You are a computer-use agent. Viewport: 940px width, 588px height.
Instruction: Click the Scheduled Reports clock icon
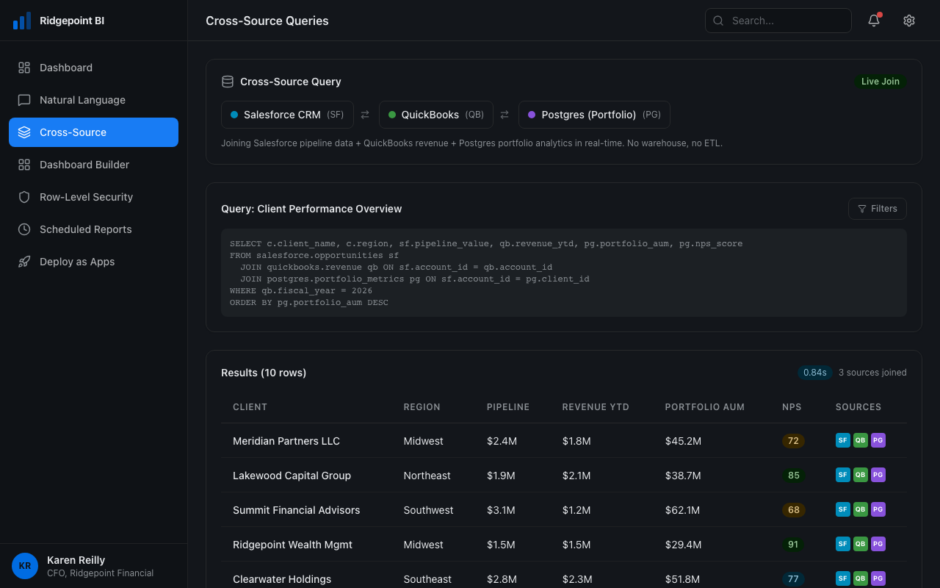[24, 229]
